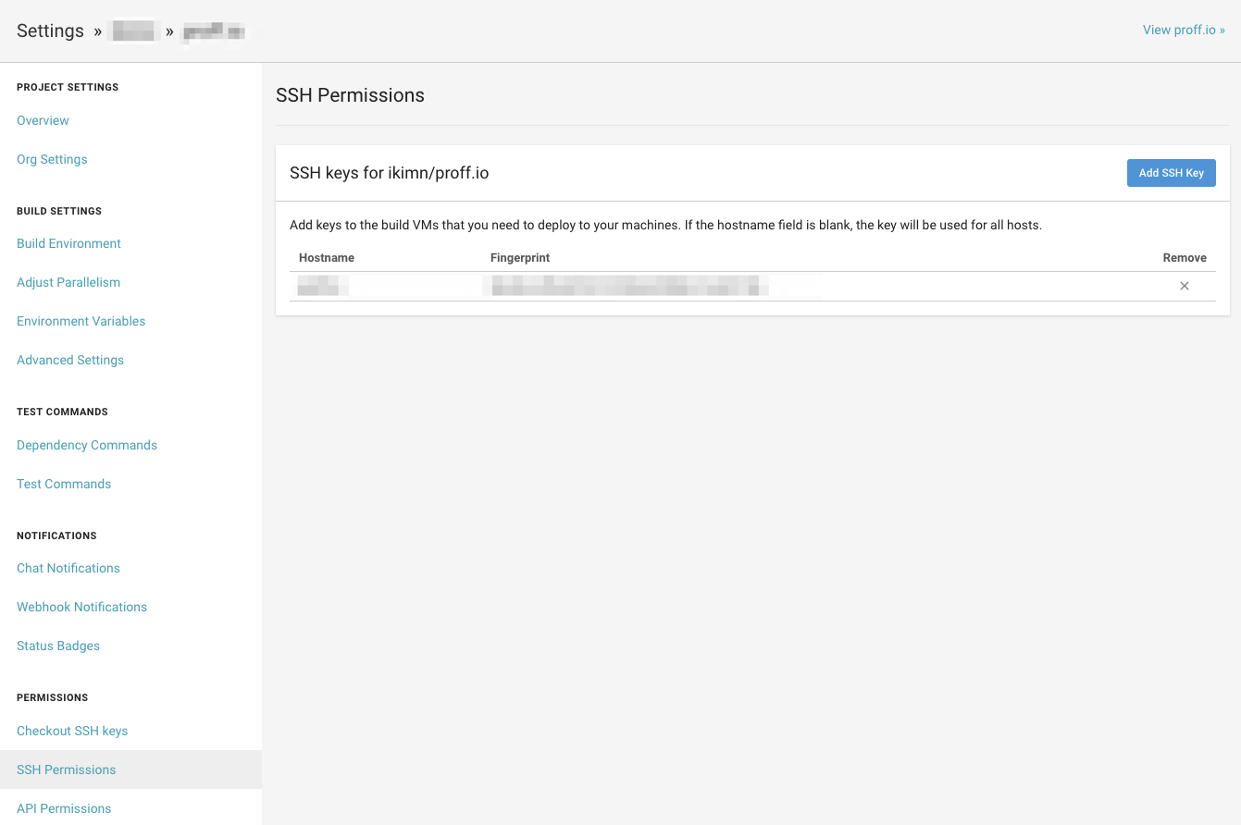Open the Overview project settings page
1241x825 pixels.
43,120
